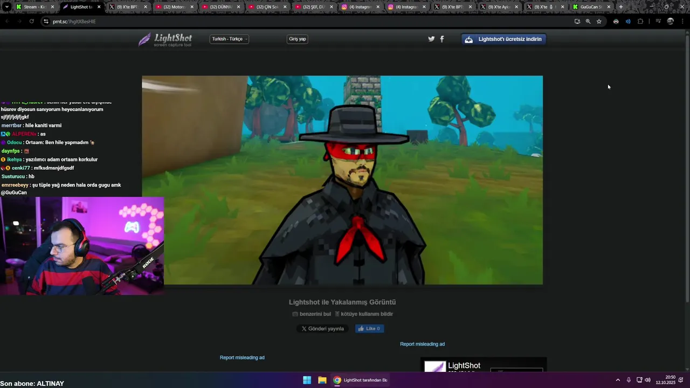The width and height of the screenshot is (690, 388).
Task: Switch to the ÇİN Sok YouTube tab
Action: pos(267,7)
